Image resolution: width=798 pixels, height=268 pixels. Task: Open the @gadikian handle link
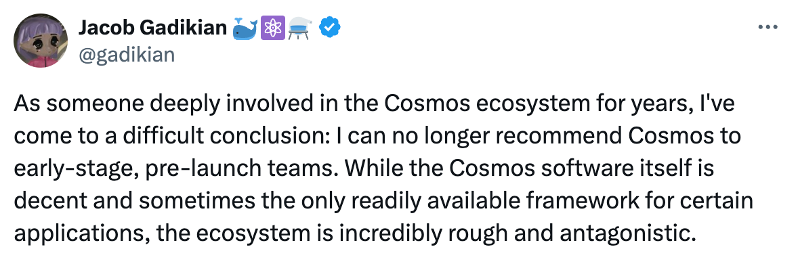coord(126,54)
